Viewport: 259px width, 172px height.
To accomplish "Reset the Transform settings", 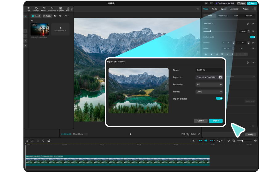I will point(248,24).
